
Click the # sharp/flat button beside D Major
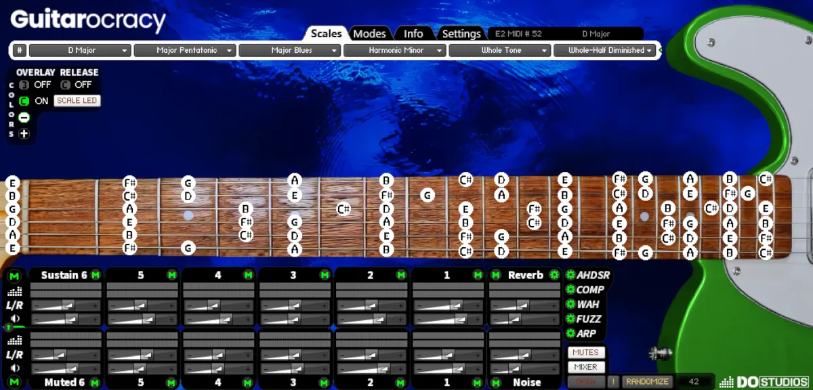(x=20, y=50)
